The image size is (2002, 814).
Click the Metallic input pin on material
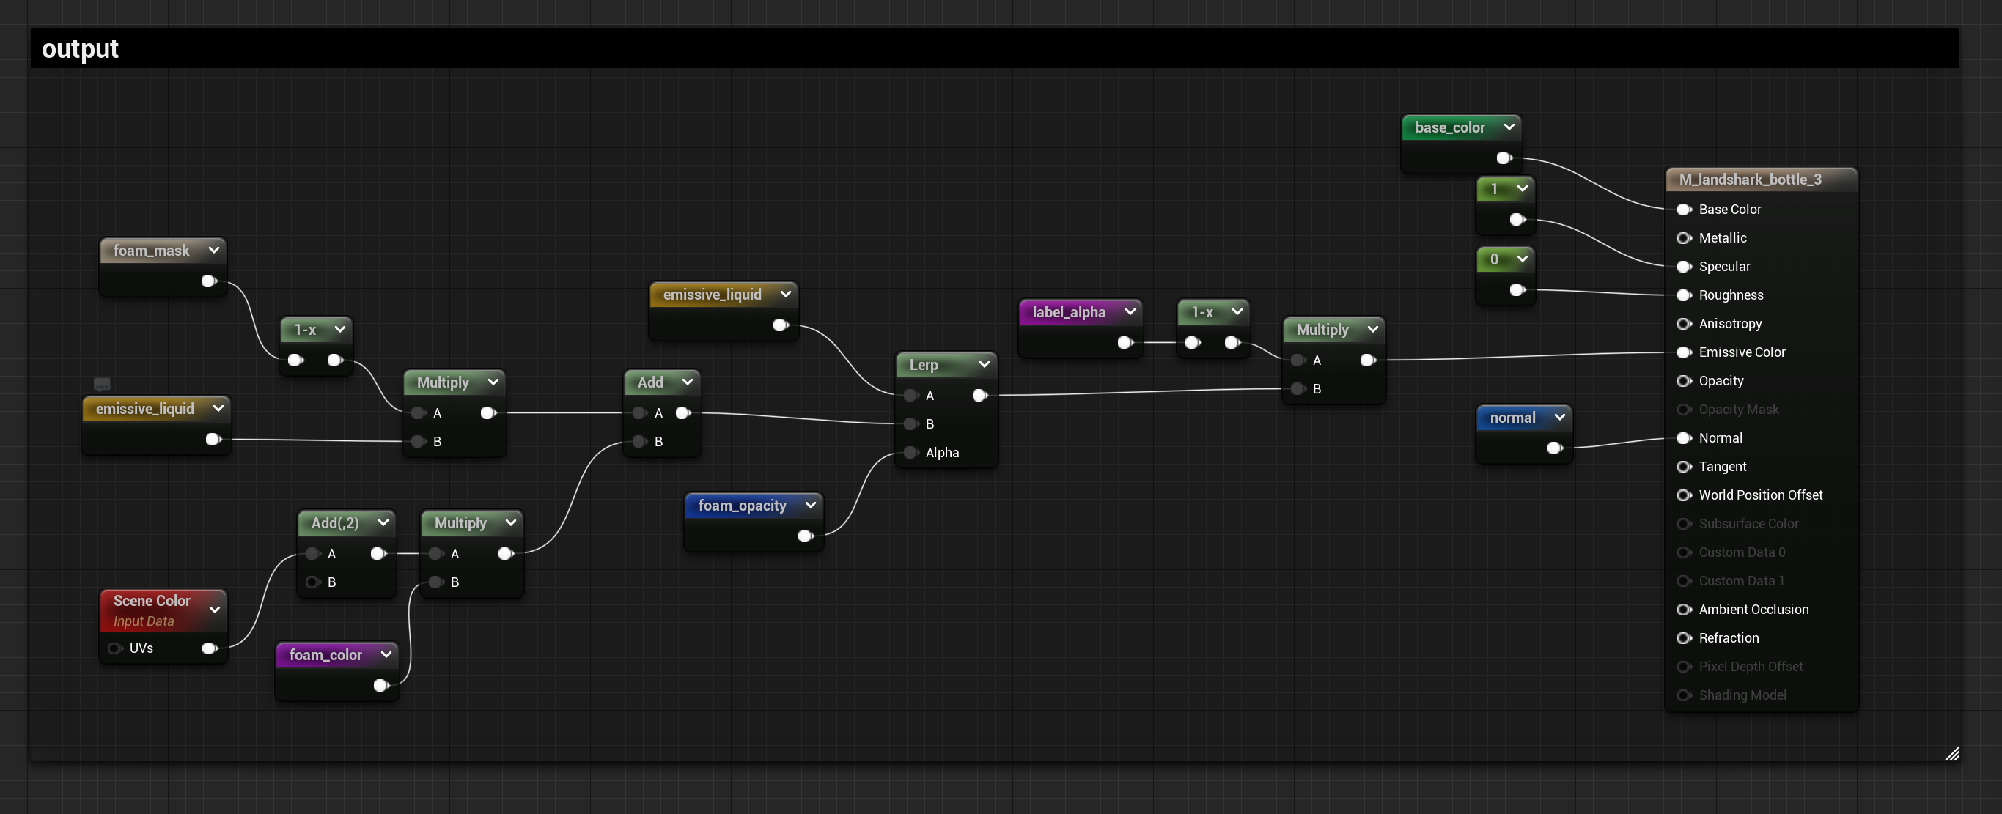[1683, 237]
